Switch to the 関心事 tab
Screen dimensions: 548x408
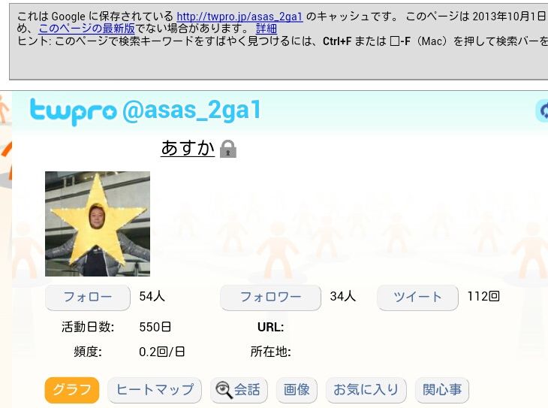(442, 390)
